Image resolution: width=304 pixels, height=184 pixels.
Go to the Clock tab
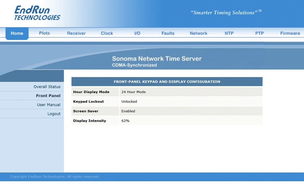pyautogui.click(x=107, y=33)
